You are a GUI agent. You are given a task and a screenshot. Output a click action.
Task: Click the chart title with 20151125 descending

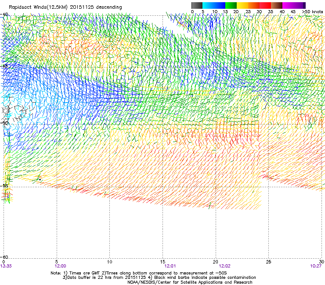coord(65,7)
